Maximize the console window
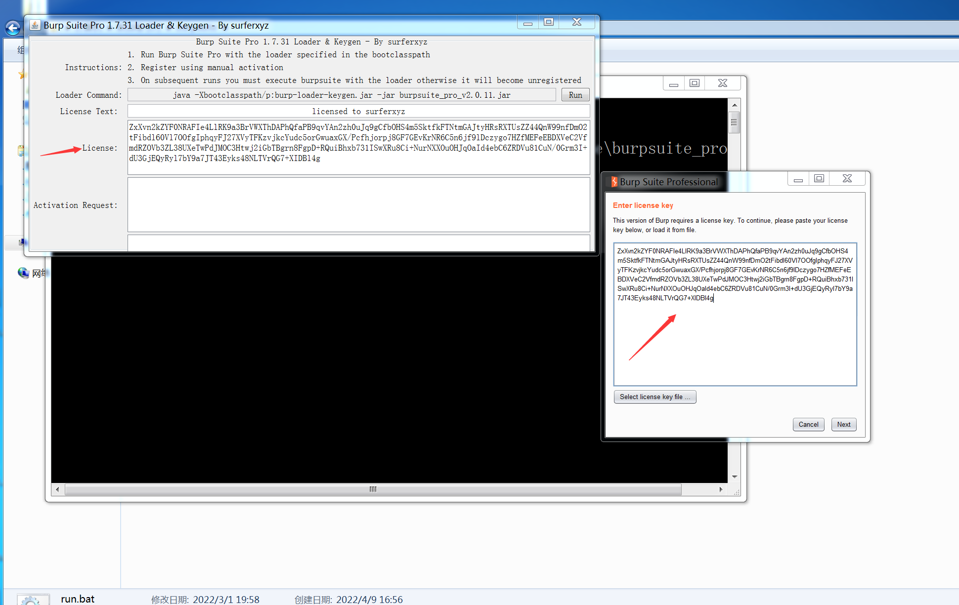Image resolution: width=959 pixels, height=605 pixels. pos(695,83)
